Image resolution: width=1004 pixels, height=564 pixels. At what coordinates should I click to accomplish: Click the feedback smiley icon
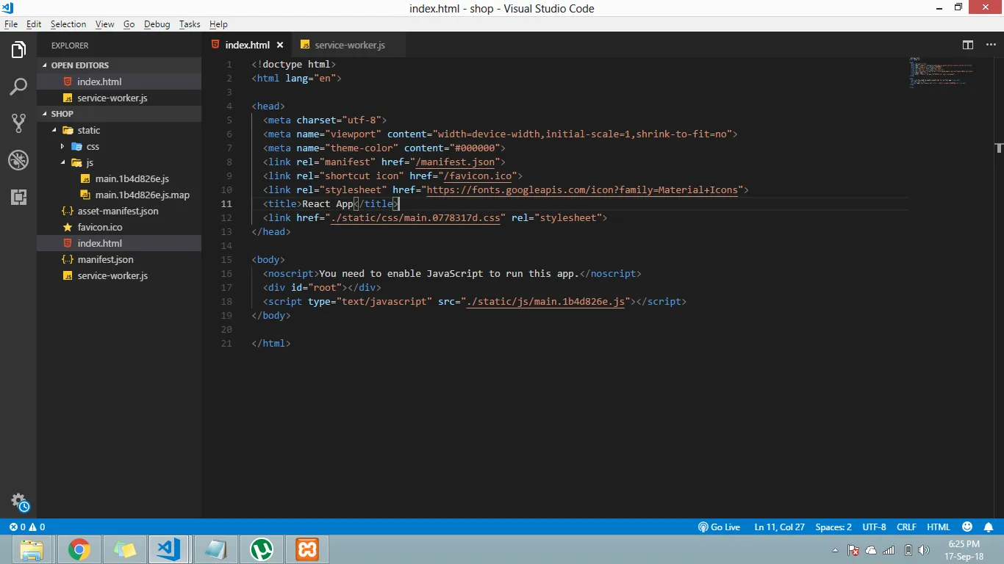[967, 527]
